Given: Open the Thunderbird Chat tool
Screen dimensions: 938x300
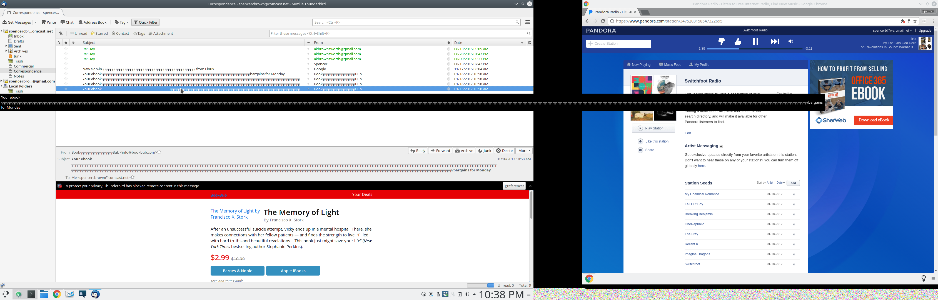Looking at the screenshot, I should tap(67, 22).
